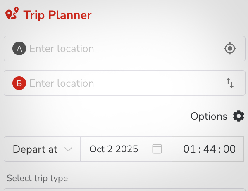Open the trip type selector below the label
The image size is (248, 191).
[x=124, y=189]
